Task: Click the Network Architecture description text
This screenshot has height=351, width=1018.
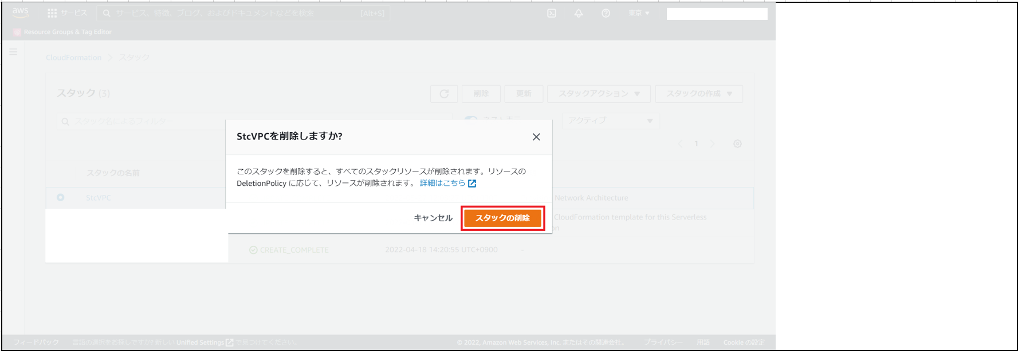Action: click(x=591, y=198)
